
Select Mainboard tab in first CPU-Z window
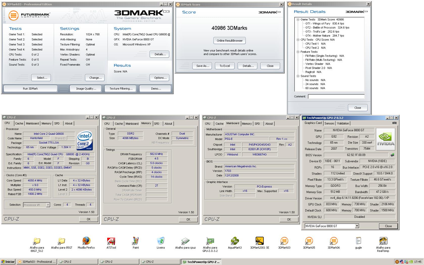coord(32,123)
